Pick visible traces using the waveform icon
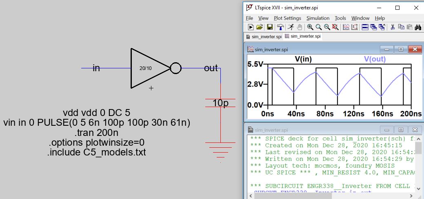 (x=346, y=27)
